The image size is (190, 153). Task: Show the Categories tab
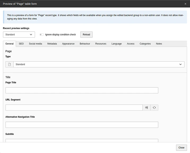pos(145,44)
